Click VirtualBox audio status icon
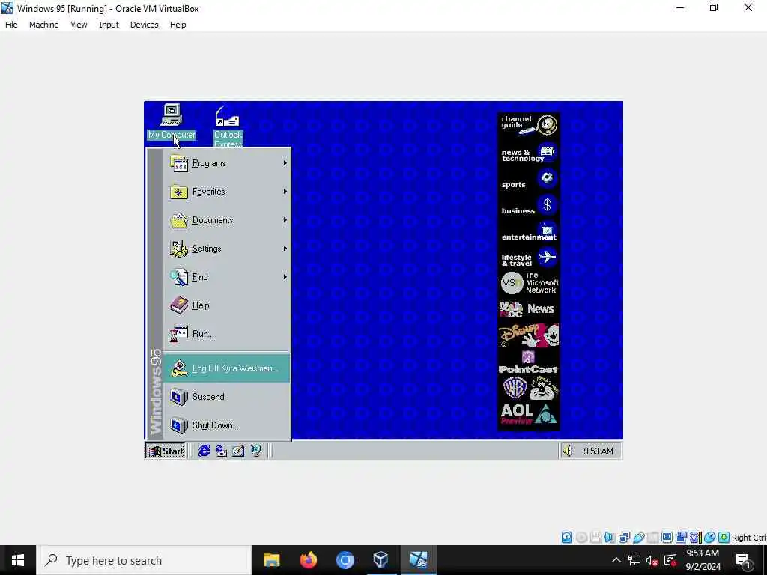 (x=610, y=538)
